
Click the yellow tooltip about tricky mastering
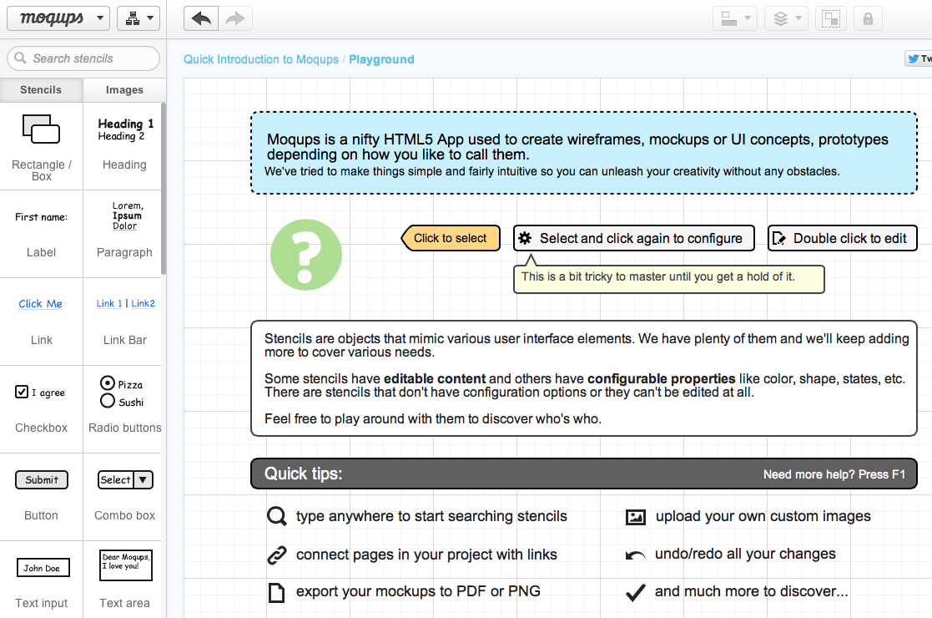(668, 279)
